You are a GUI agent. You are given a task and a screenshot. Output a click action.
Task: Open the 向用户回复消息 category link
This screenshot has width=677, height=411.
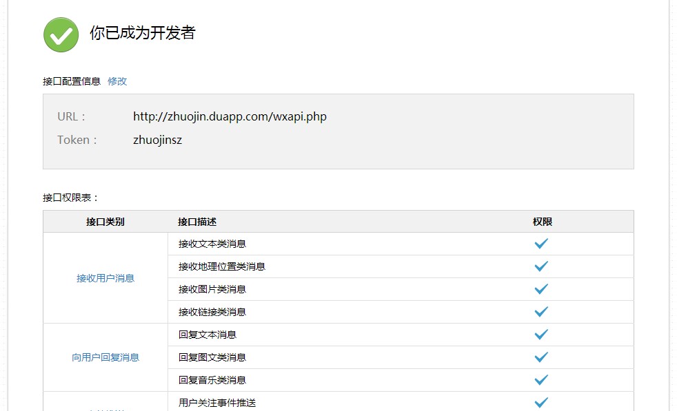click(105, 357)
